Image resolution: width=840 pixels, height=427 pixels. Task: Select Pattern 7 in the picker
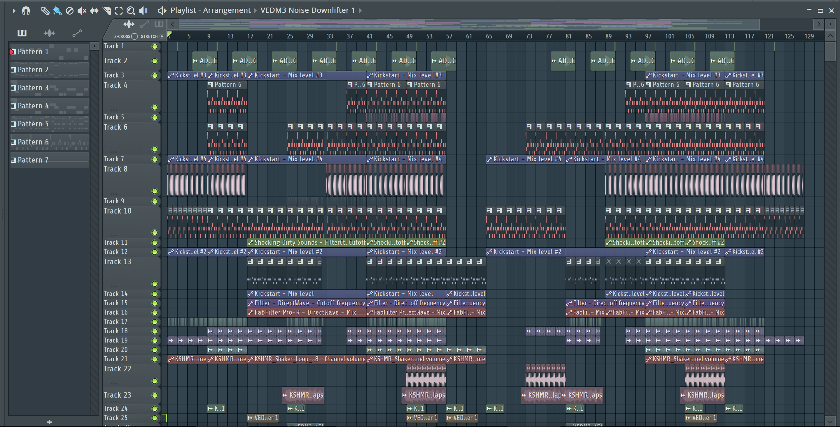pyautogui.click(x=49, y=160)
